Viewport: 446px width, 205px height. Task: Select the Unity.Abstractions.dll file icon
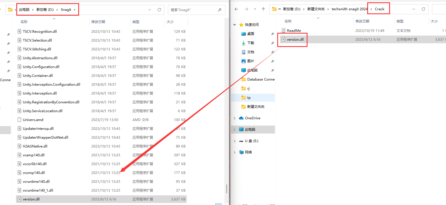(x=19, y=58)
